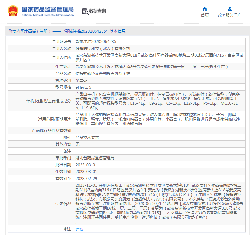The width and height of the screenshot is (250, 236).
Task: Click the 批准日期 row label
Action: [63, 165]
